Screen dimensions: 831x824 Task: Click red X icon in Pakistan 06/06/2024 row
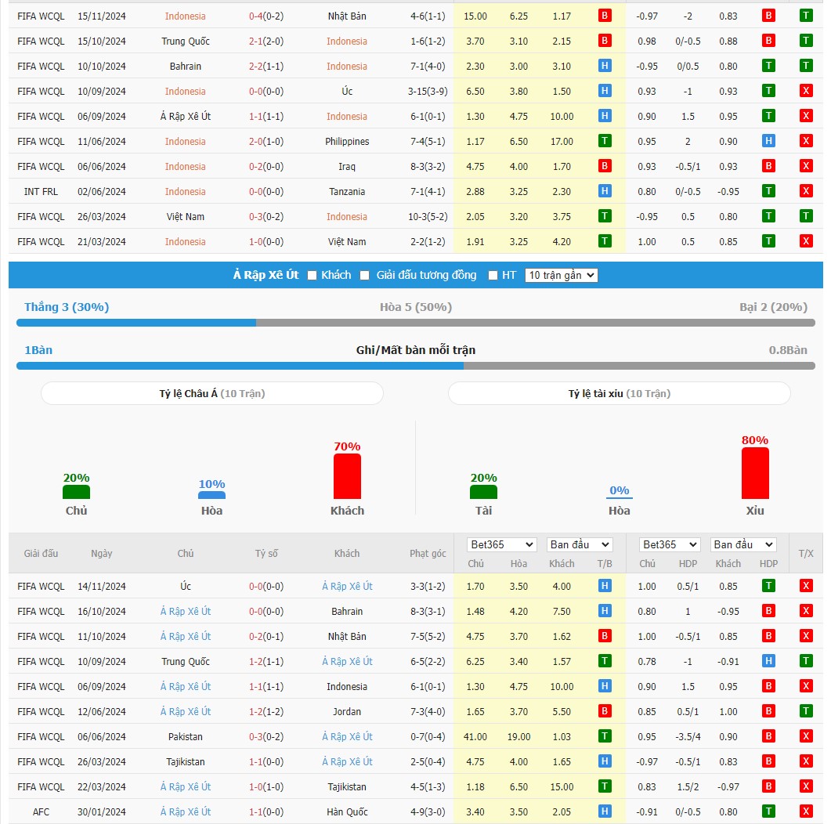806,736
